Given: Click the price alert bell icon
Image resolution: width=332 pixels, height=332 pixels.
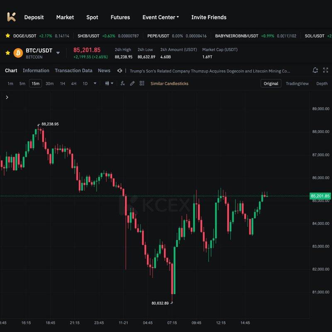Looking at the screenshot, I should pyautogui.click(x=315, y=71).
